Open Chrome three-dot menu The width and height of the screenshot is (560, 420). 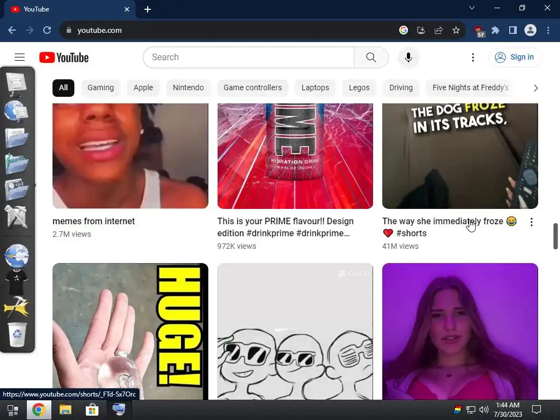pos(548,31)
